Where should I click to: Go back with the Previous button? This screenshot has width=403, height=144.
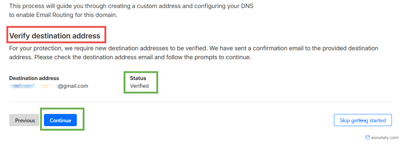[25, 120]
